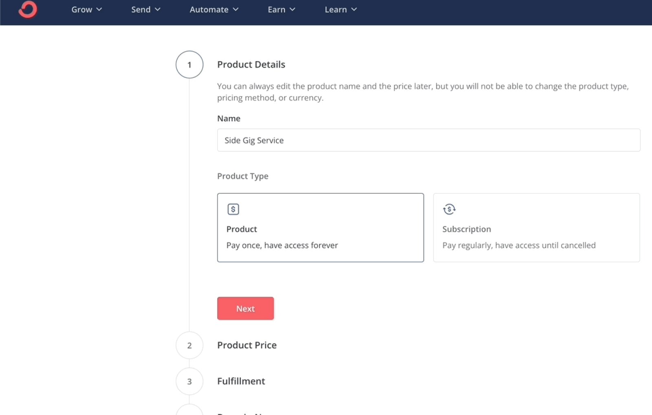Jump to the step 2 circle
The image size is (652, 415).
tap(189, 345)
